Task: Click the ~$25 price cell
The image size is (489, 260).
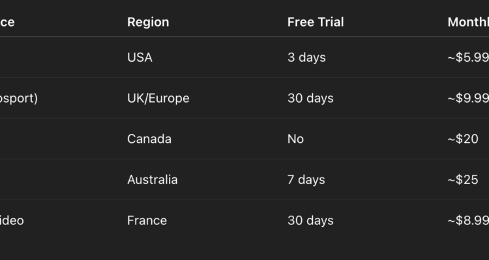Action: (x=463, y=180)
